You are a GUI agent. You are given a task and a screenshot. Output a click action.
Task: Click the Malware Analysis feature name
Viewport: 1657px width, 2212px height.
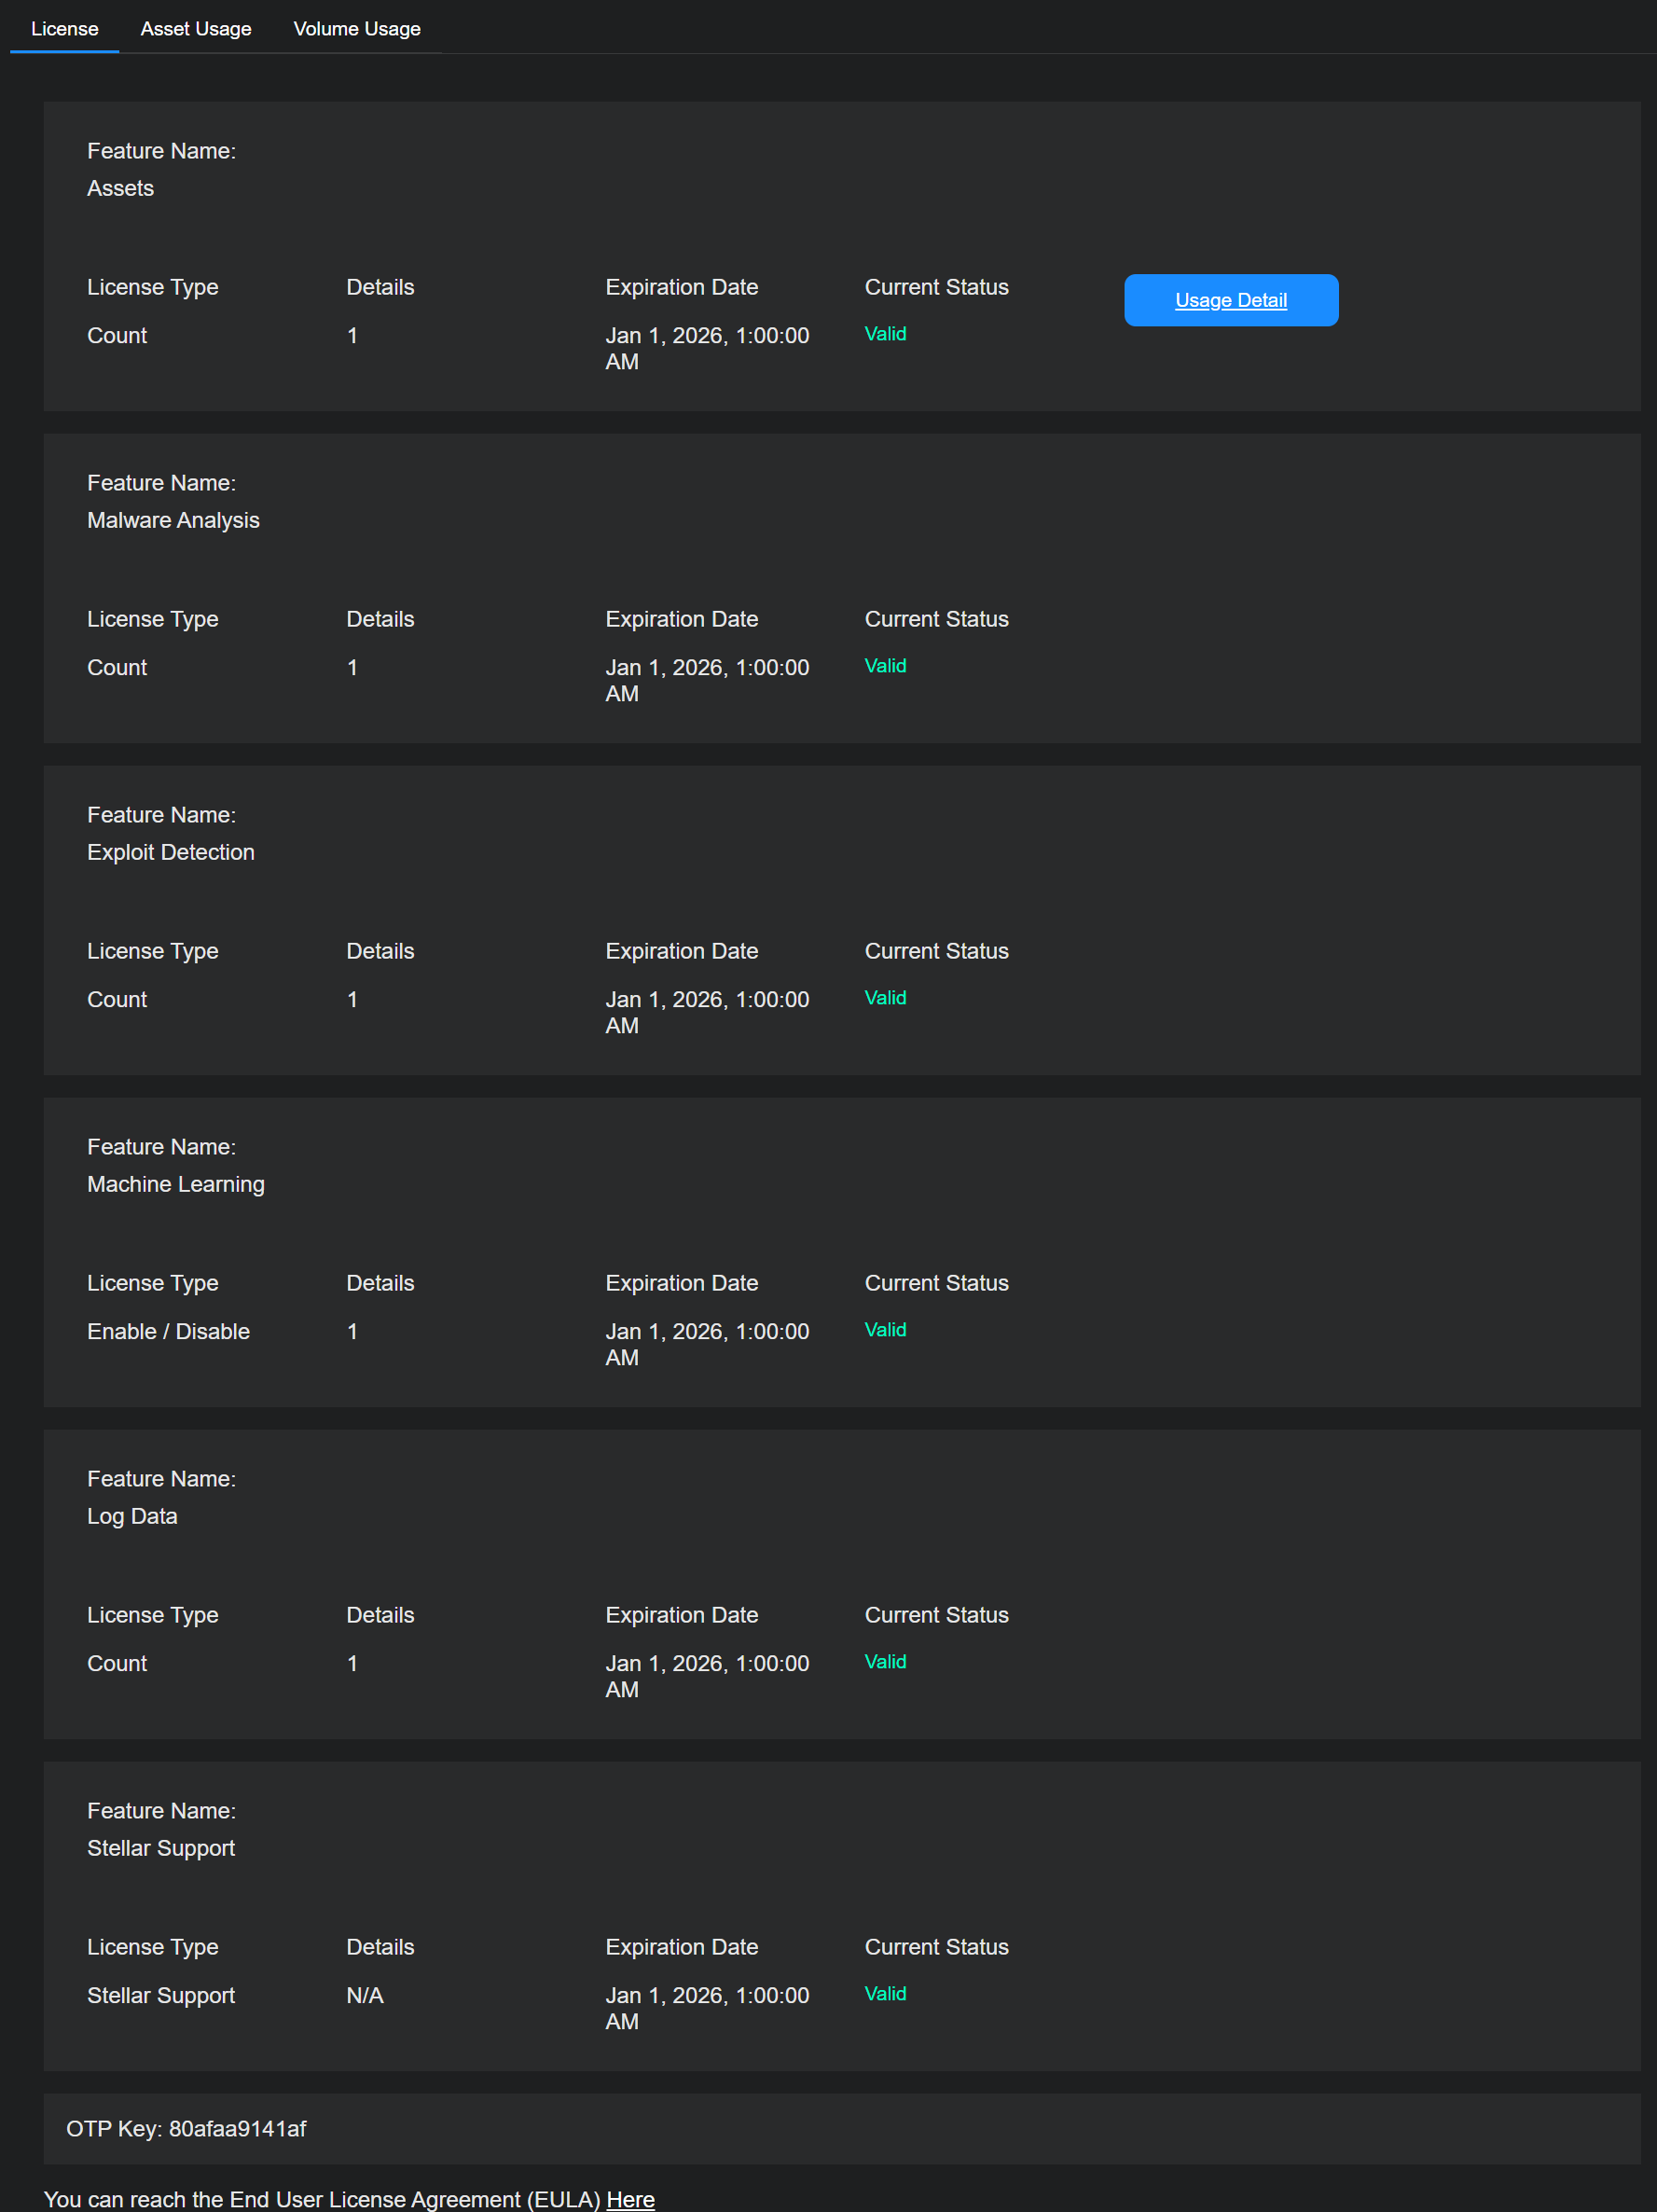173,520
